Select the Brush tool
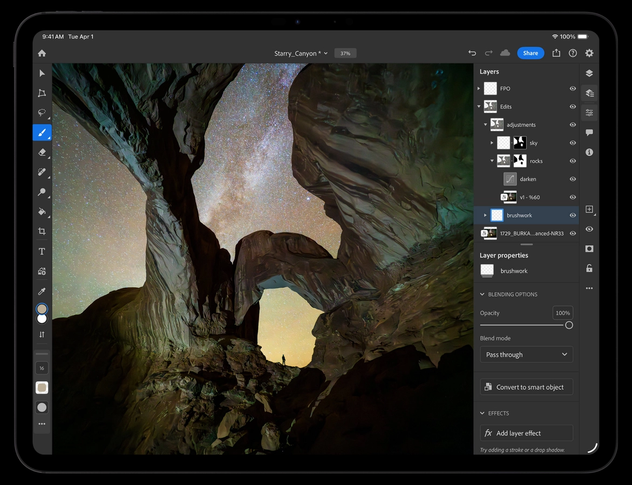 42,132
